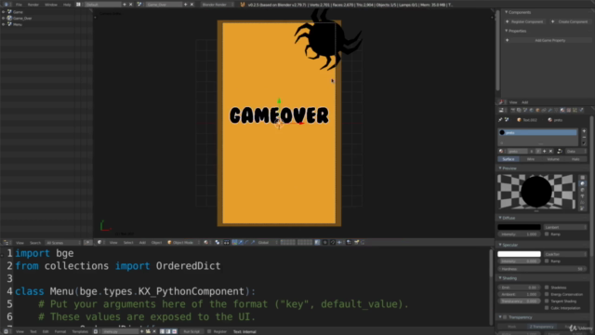The image size is (595, 335).
Task: Select the preto material slot
Action: tap(537, 132)
